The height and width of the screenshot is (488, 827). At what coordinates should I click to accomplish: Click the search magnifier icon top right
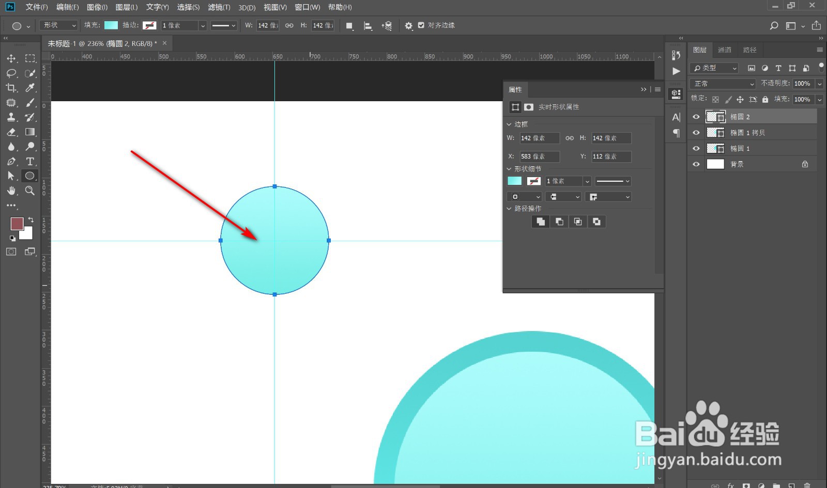(774, 26)
